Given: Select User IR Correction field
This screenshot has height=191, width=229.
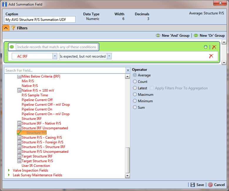Looking at the screenshot, I should tap(36, 165).
